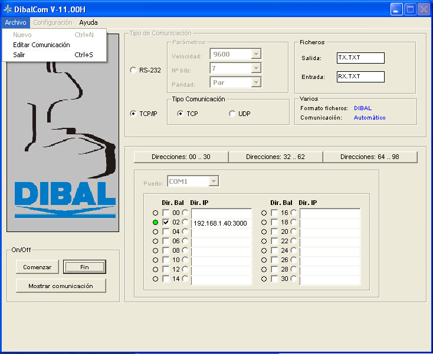Expand the Paridad dropdown showing Par
This screenshot has width=433, height=354.
tap(256, 82)
